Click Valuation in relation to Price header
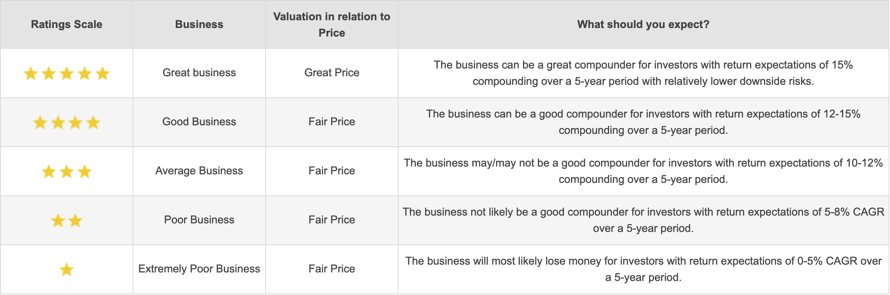The height and width of the screenshot is (295, 890). [x=332, y=25]
